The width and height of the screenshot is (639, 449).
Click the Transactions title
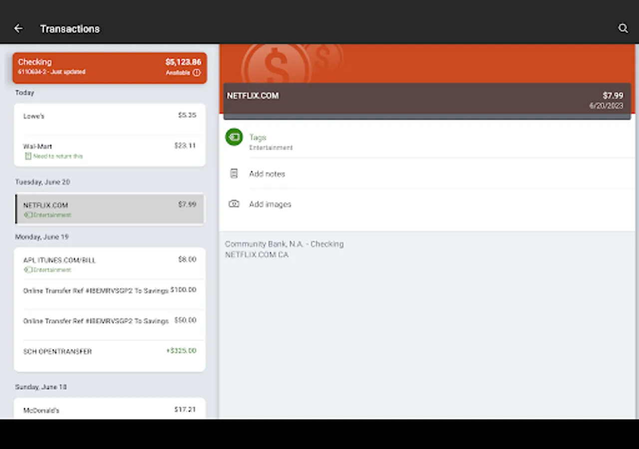click(x=70, y=29)
